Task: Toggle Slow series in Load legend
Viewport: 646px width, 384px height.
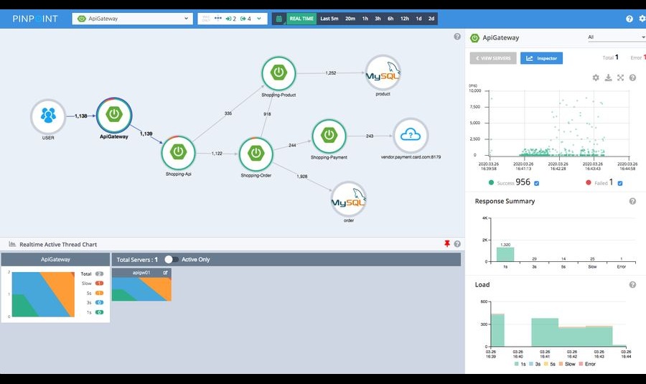Action: 567,364
